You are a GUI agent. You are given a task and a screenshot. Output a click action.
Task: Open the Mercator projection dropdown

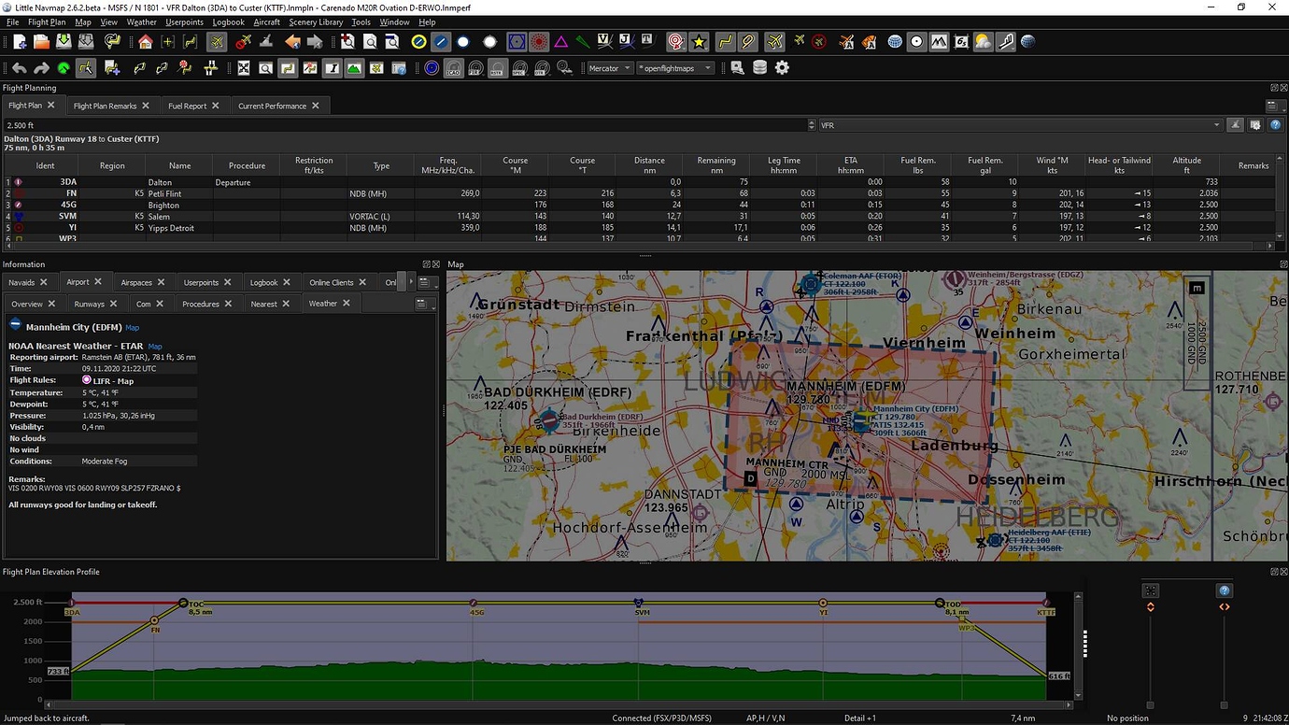(612, 67)
